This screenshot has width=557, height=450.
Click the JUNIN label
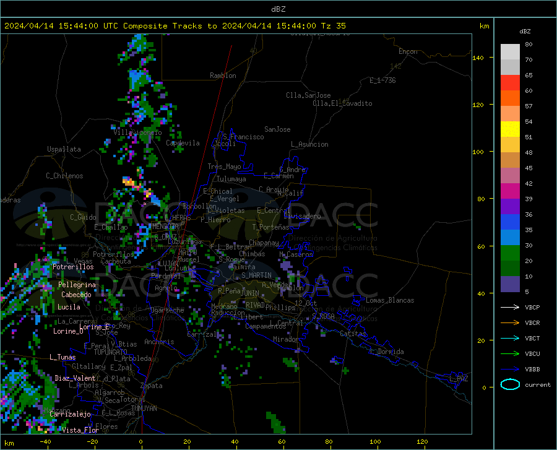coord(250,293)
